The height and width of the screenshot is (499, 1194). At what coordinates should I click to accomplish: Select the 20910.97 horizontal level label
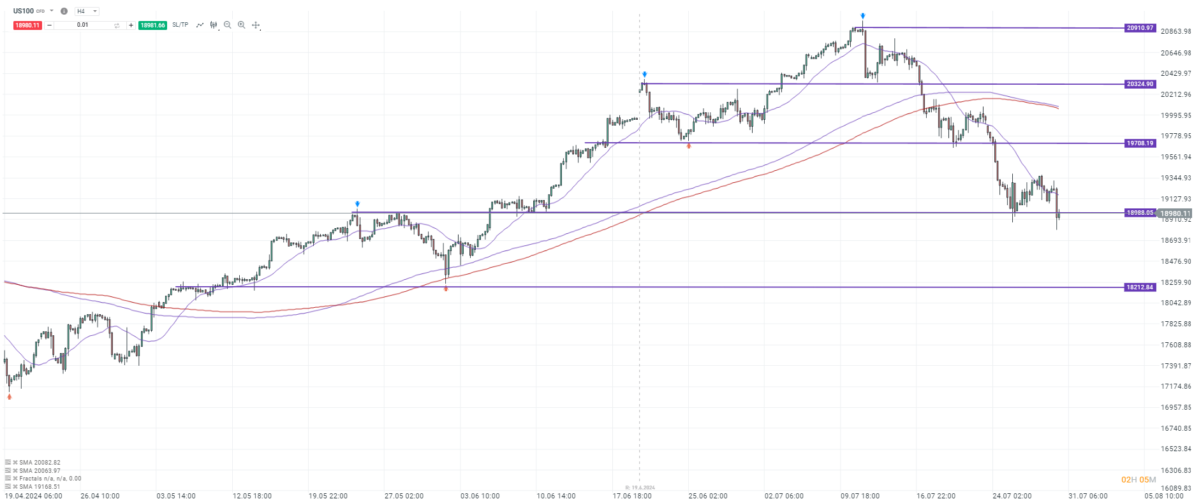pos(1140,28)
